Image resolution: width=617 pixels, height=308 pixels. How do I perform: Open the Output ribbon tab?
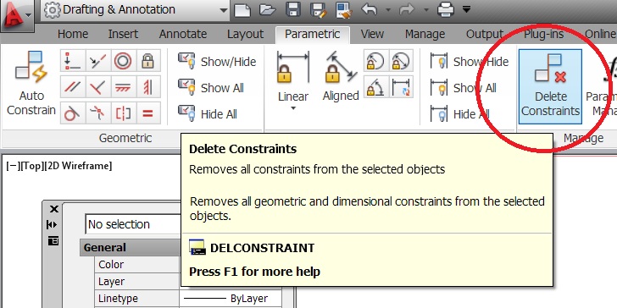point(485,35)
